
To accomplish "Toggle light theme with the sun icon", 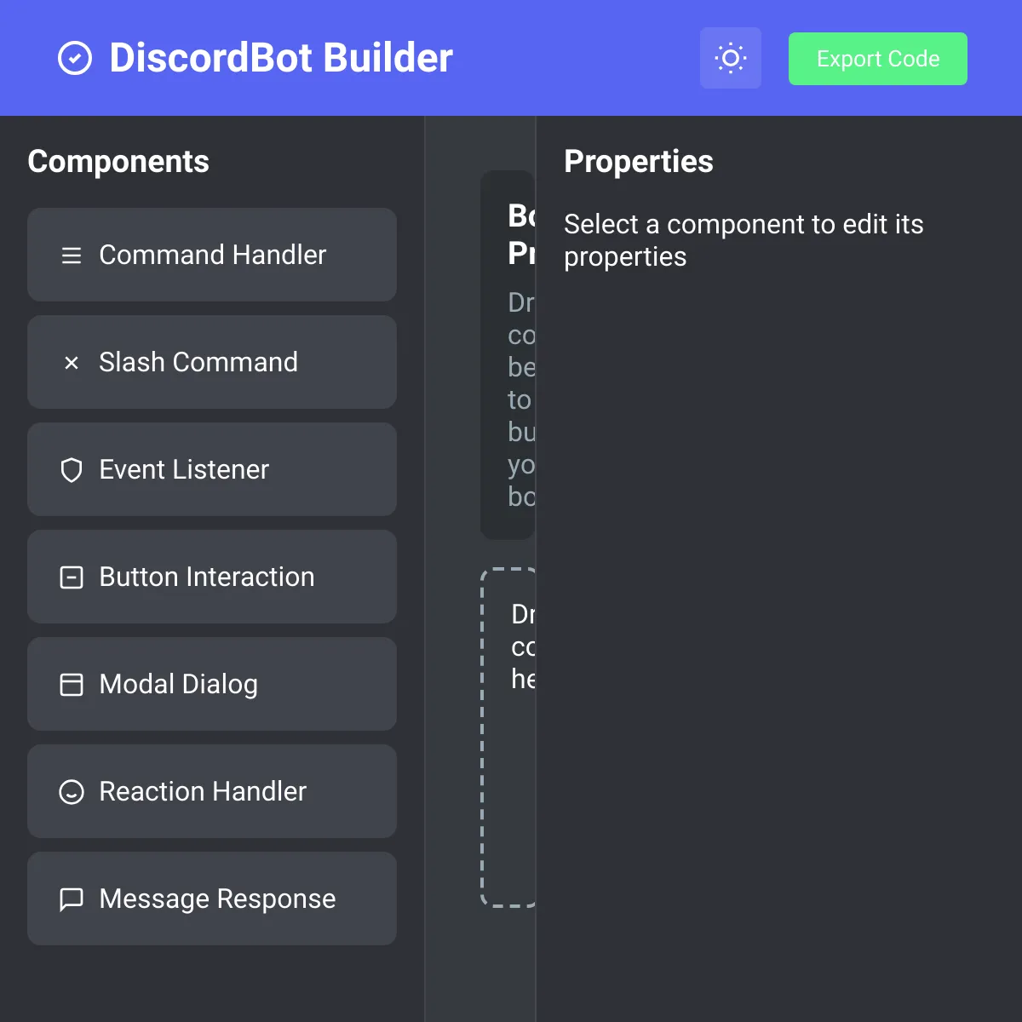I will pyautogui.click(x=731, y=58).
